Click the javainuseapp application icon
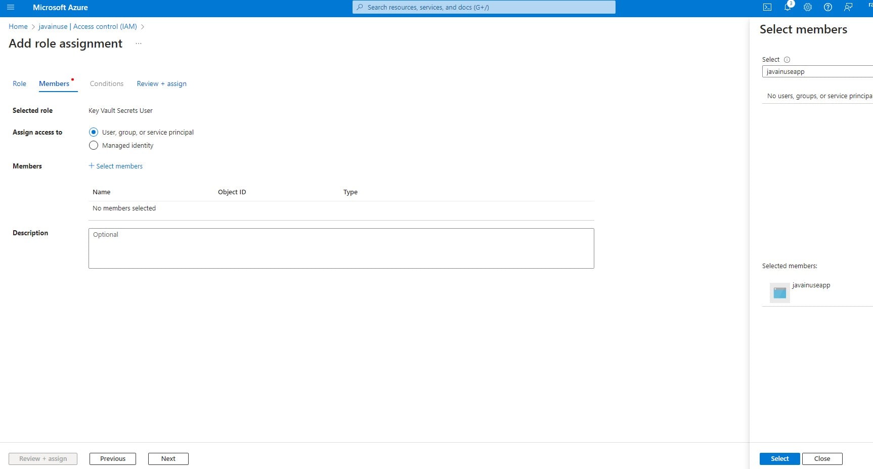 pos(780,293)
